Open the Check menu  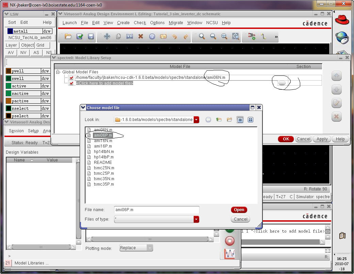point(140,23)
